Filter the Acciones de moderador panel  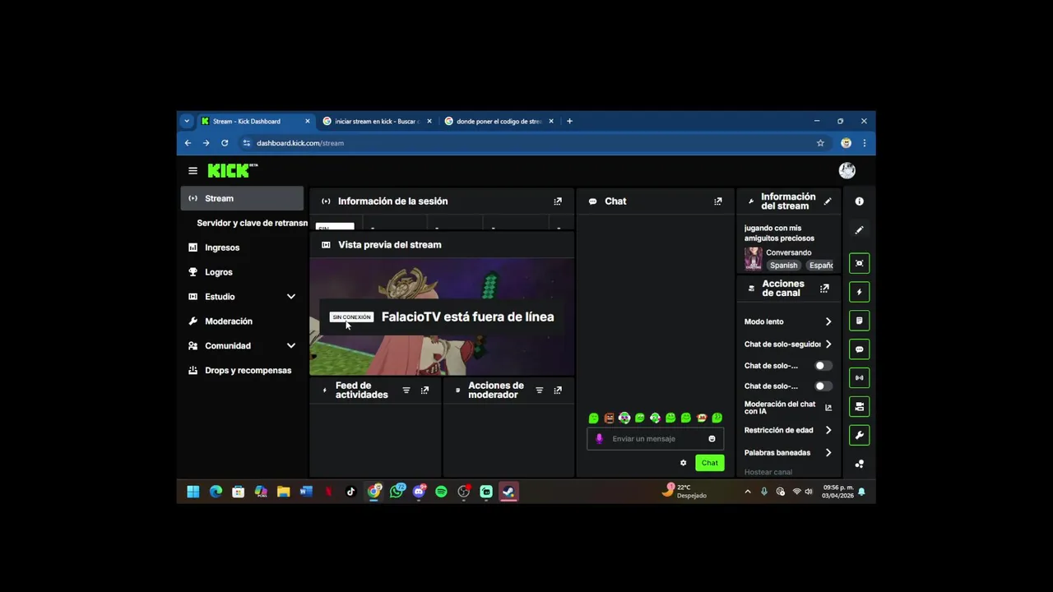coord(539,391)
